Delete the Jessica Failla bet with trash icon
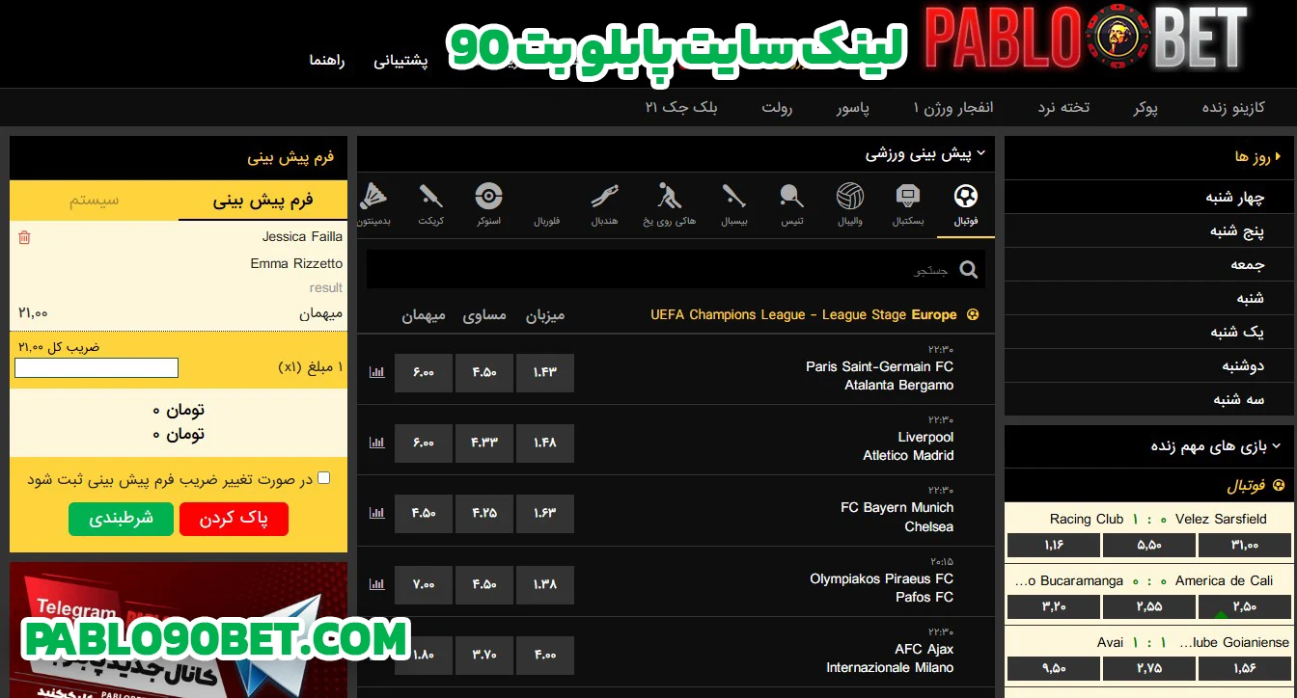This screenshot has width=1297, height=698. point(24,237)
